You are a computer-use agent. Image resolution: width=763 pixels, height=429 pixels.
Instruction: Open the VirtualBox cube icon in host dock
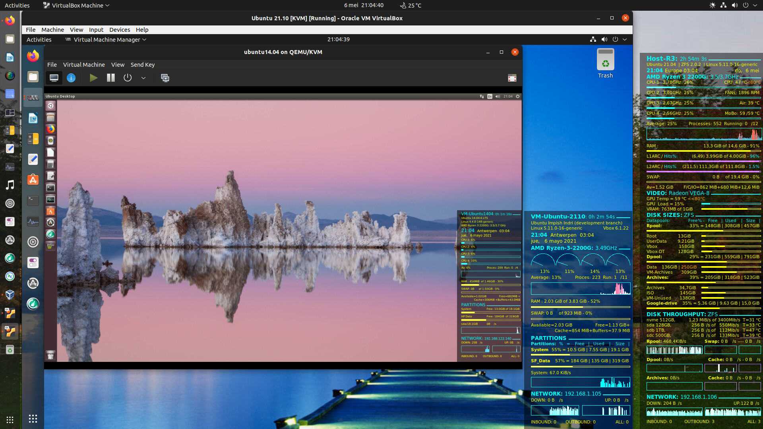pyautogui.click(x=10, y=294)
